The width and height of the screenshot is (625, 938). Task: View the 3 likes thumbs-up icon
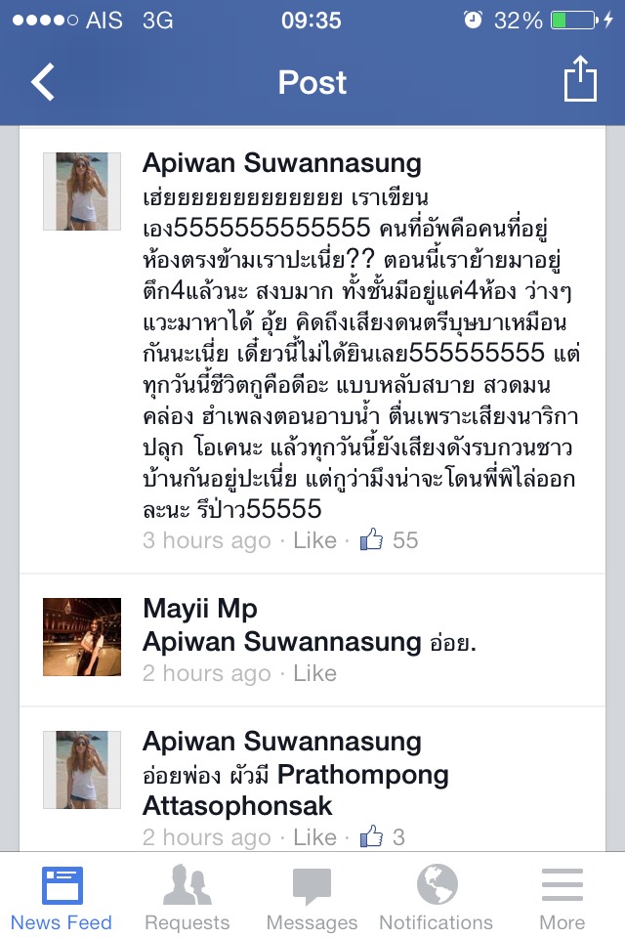[x=371, y=835]
